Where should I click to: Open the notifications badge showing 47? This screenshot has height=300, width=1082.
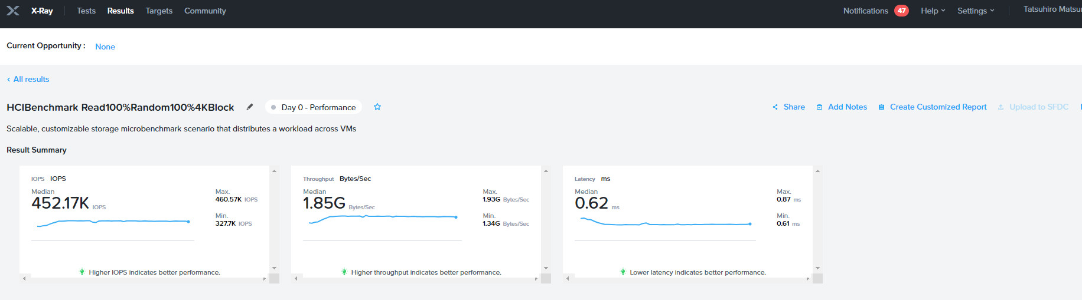pos(901,11)
